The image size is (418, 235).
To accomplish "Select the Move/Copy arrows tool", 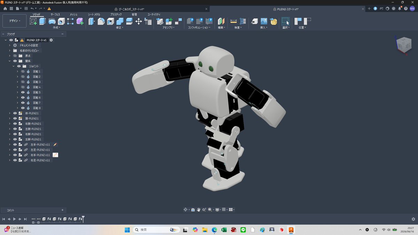I will pos(138,21).
